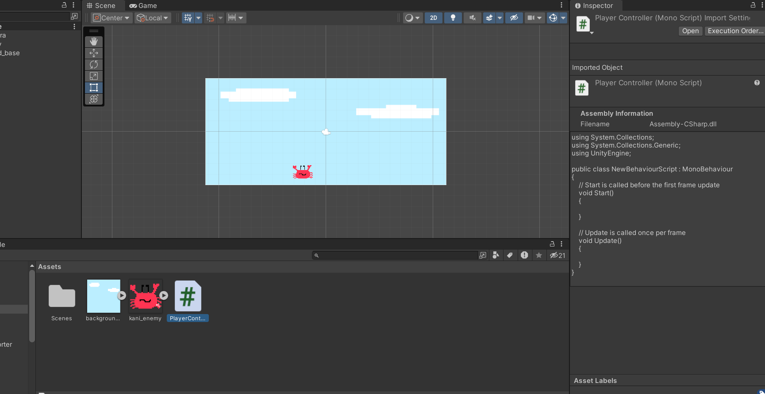Click the Project search field
This screenshot has width=765, height=394.
395,255
